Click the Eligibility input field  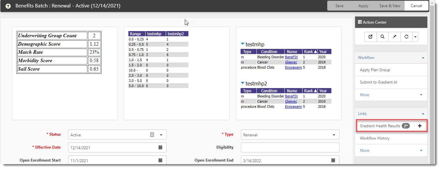click(290, 148)
